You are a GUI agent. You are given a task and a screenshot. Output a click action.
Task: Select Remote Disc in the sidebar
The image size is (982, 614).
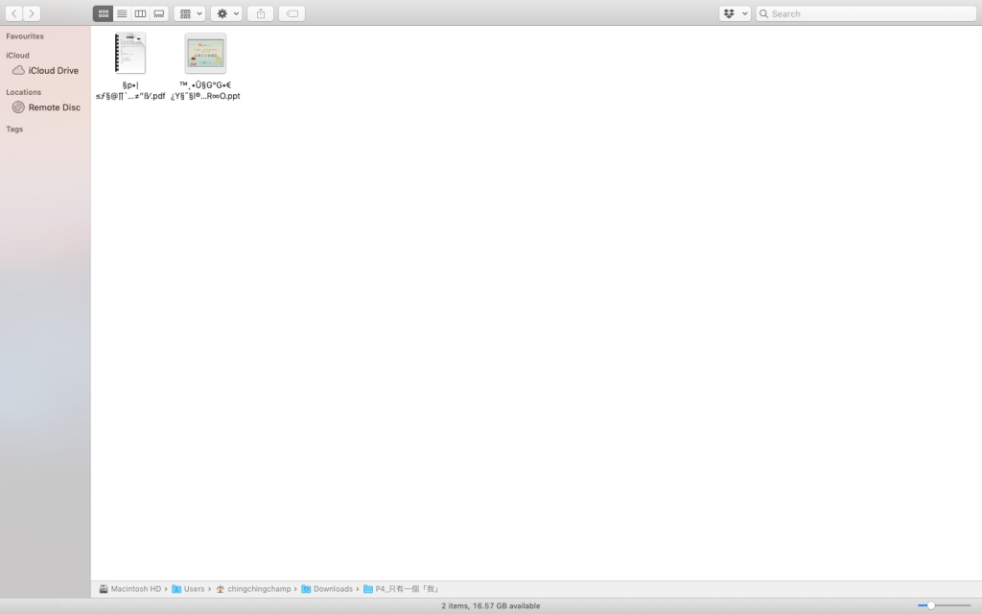coord(54,107)
